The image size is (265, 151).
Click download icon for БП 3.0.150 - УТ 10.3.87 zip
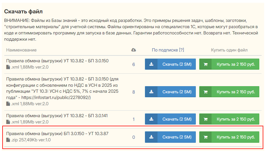pos(151,137)
